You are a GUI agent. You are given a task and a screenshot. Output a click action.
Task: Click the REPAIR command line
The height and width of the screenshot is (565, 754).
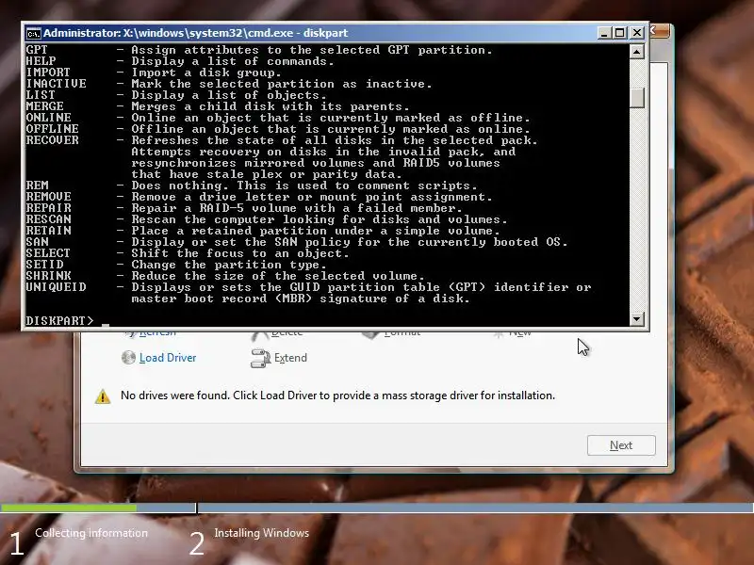tap(244, 208)
